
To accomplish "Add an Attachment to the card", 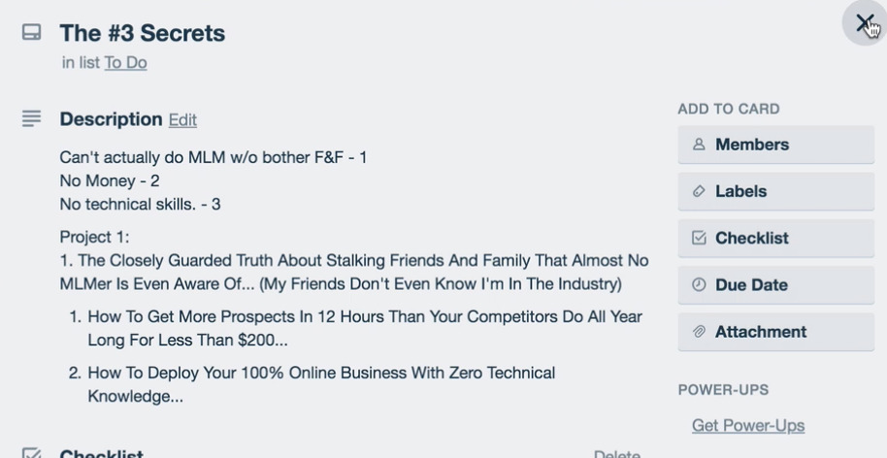I will click(x=776, y=332).
